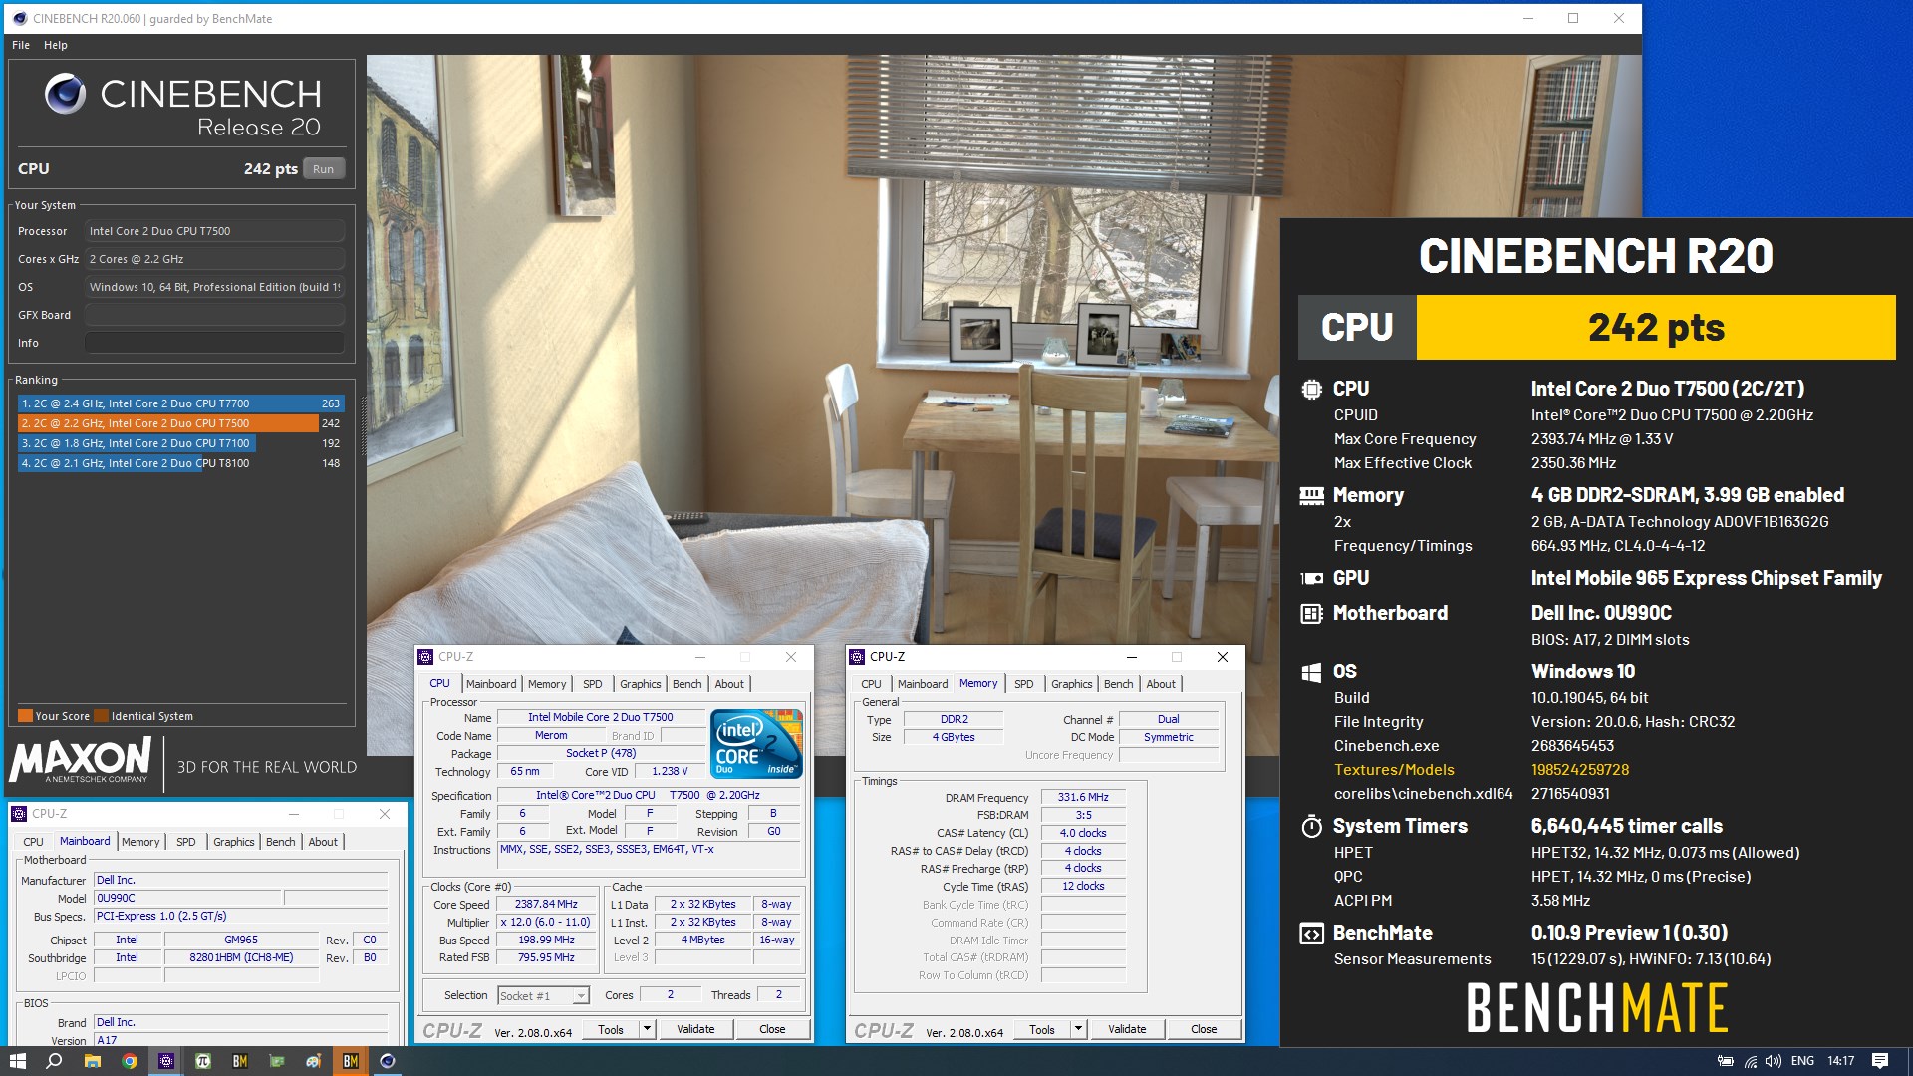
Task: Select ranking row Core 2 Duo CPU T7700
Action: [181, 403]
